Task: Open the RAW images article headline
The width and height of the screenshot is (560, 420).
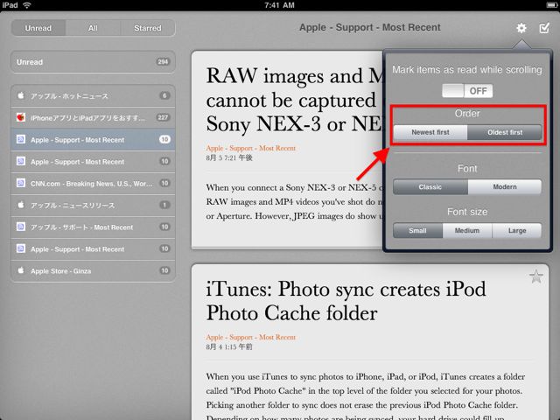Action: click(294, 100)
